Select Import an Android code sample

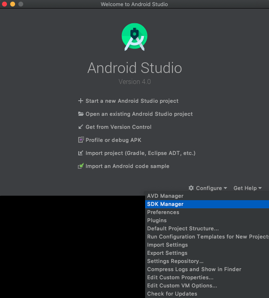click(x=127, y=166)
